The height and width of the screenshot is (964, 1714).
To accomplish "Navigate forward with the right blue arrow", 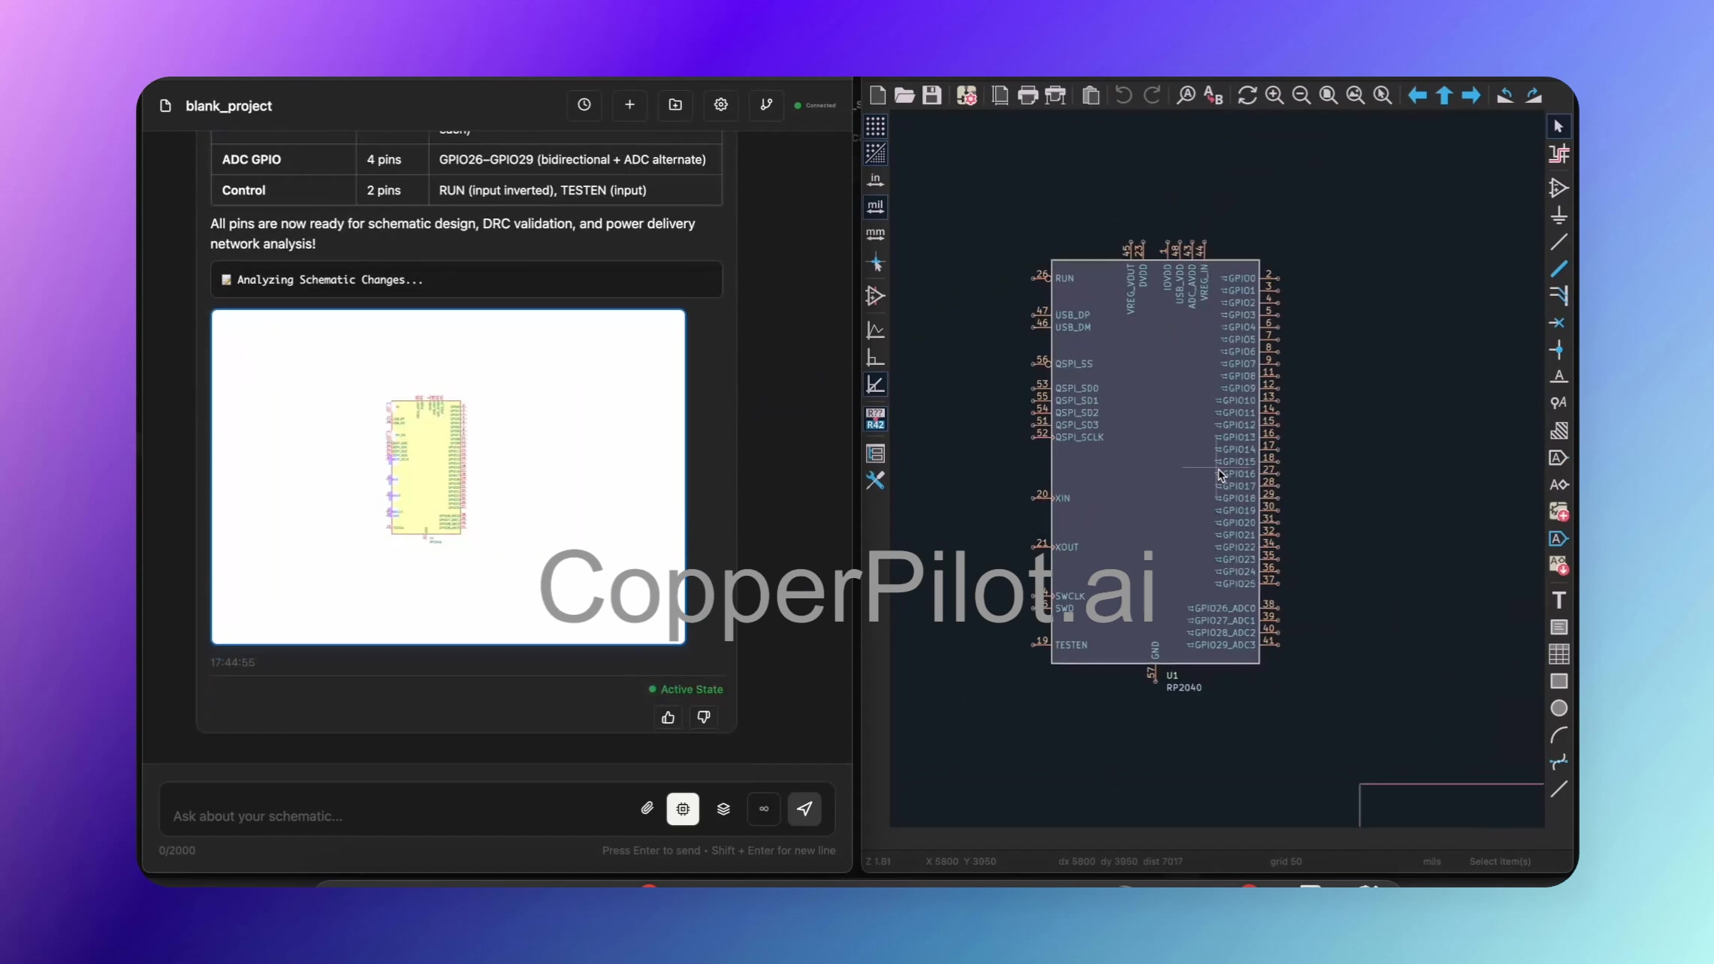I will 1471,95.
